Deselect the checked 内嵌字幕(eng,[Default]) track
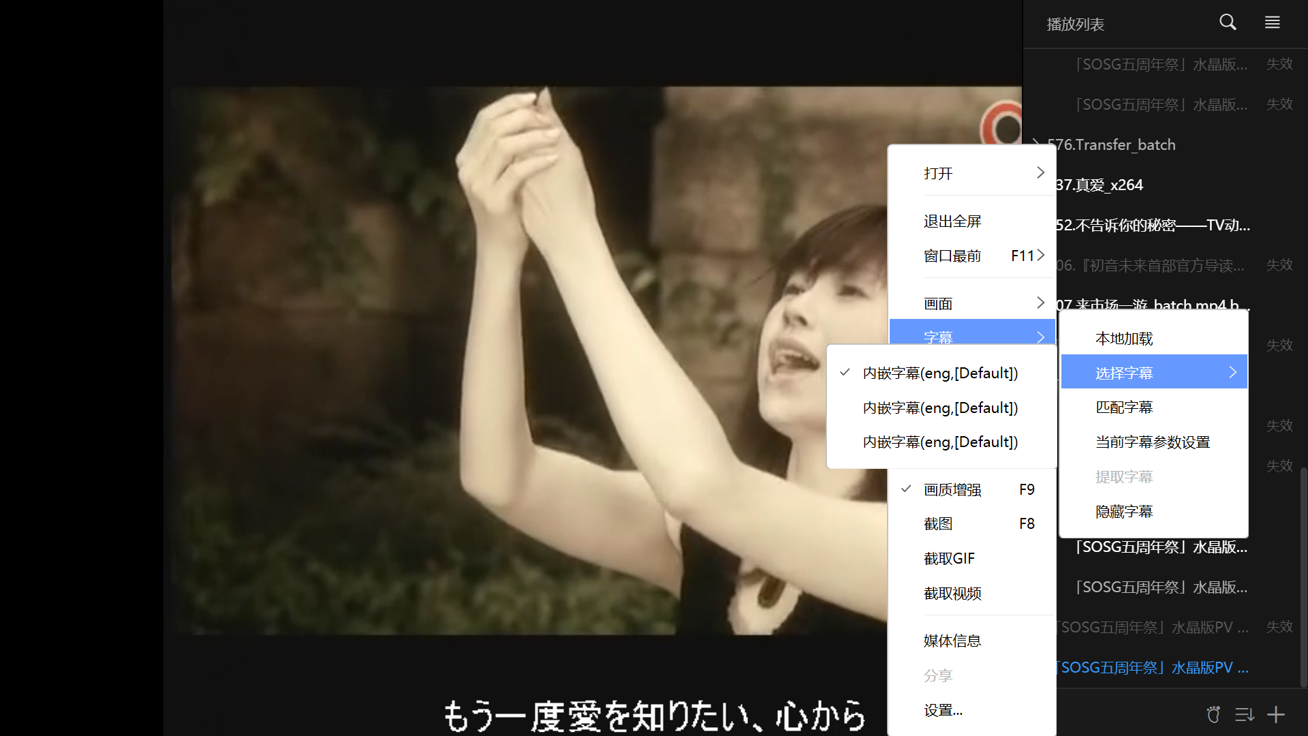Image resolution: width=1308 pixels, height=736 pixels. (940, 373)
